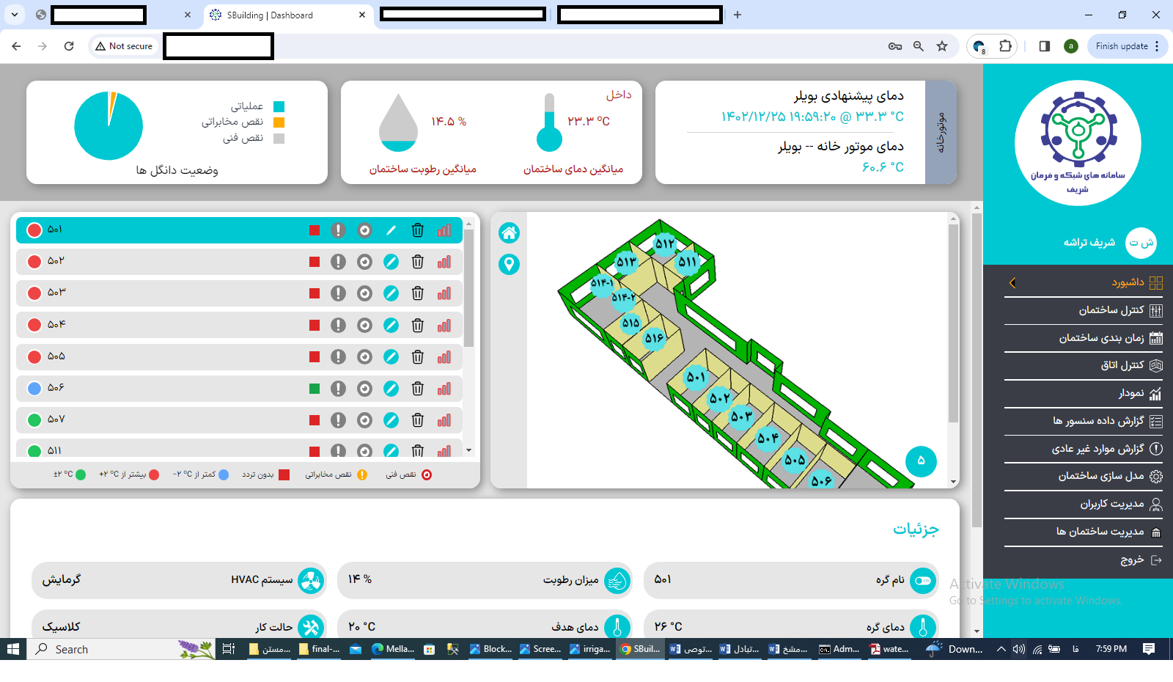Click the home icon beside the floor plan
Viewport: 1173px width, 682px height.
pyautogui.click(x=509, y=233)
